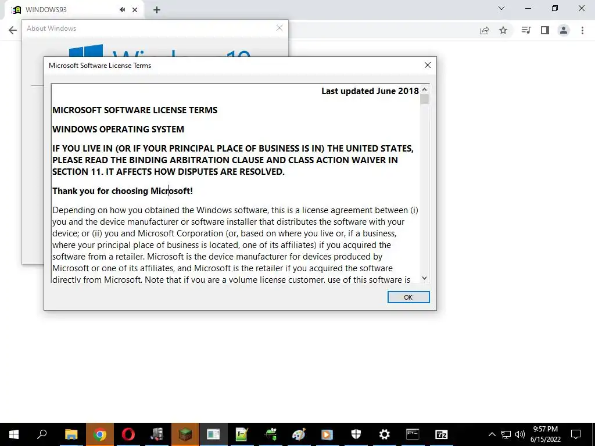Go back in the browser
This screenshot has height=446, width=595.
coord(13,30)
